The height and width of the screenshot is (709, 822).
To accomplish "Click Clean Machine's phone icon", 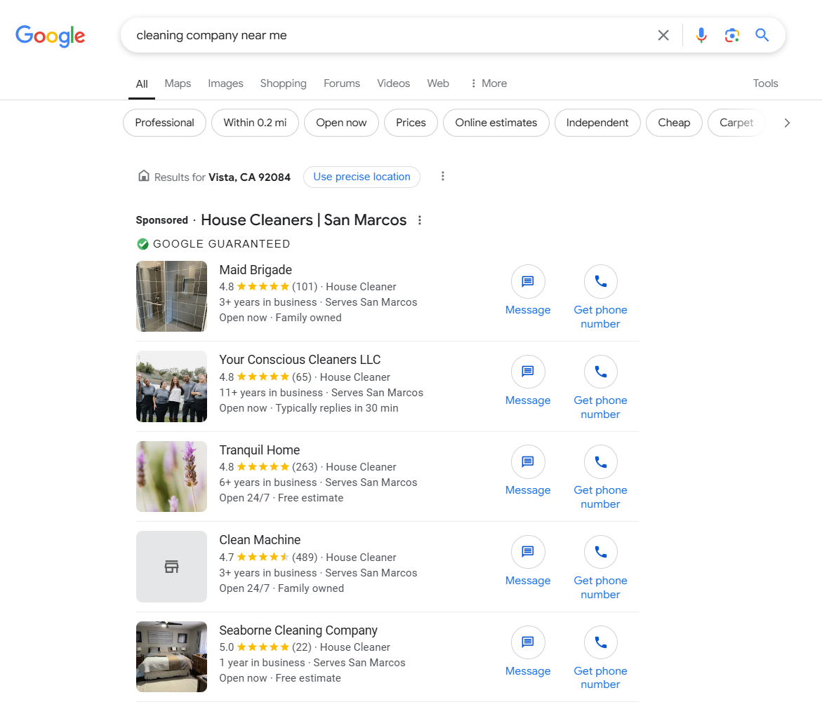I will (600, 553).
